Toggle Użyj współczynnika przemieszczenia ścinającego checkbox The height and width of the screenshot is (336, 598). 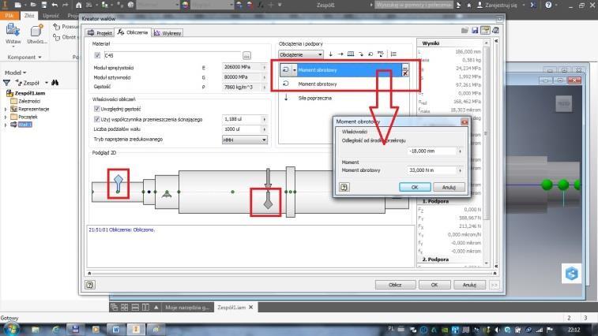96,119
